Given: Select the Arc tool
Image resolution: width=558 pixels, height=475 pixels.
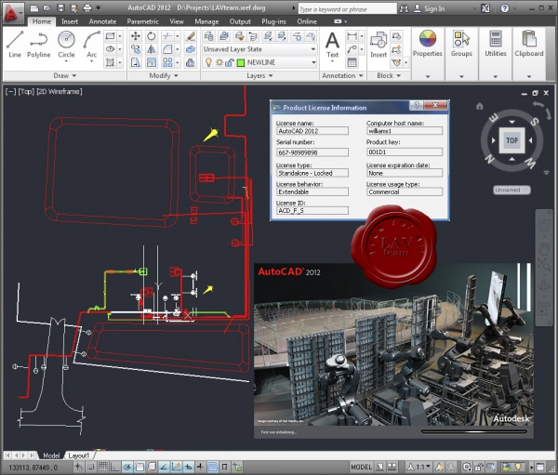Looking at the screenshot, I should coord(91,44).
